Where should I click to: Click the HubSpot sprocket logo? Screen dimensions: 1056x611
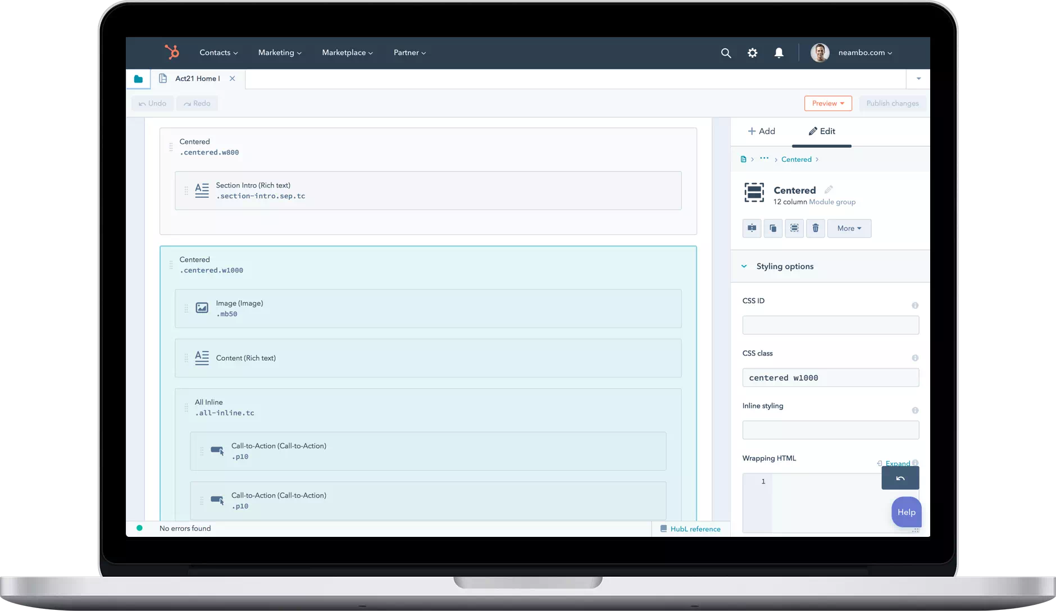pyautogui.click(x=172, y=52)
